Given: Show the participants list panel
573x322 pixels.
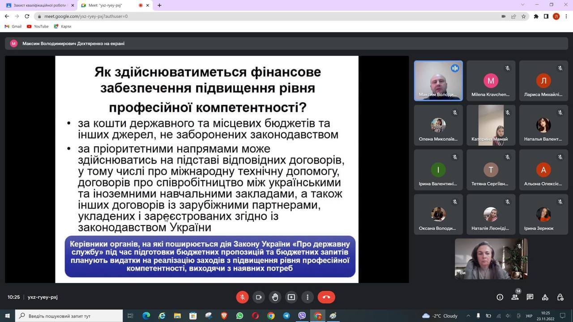Looking at the screenshot, I should coord(515,297).
